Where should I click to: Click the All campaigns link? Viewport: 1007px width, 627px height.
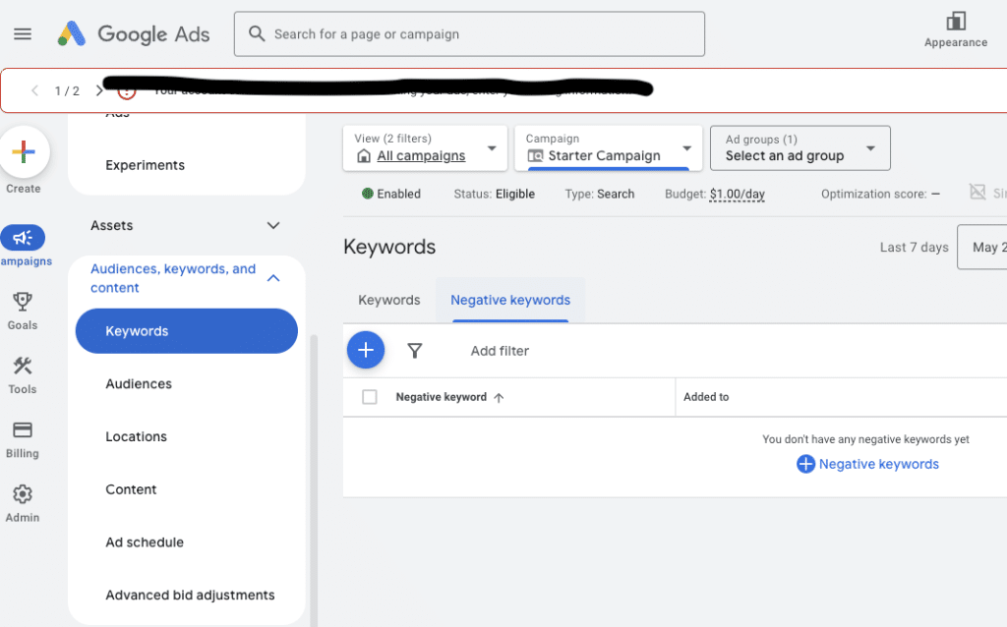pyautogui.click(x=421, y=155)
